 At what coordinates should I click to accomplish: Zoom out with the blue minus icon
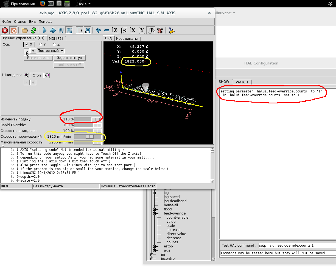(x=107, y=30)
